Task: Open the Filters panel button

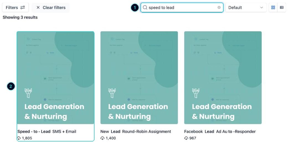Action: [16, 7]
